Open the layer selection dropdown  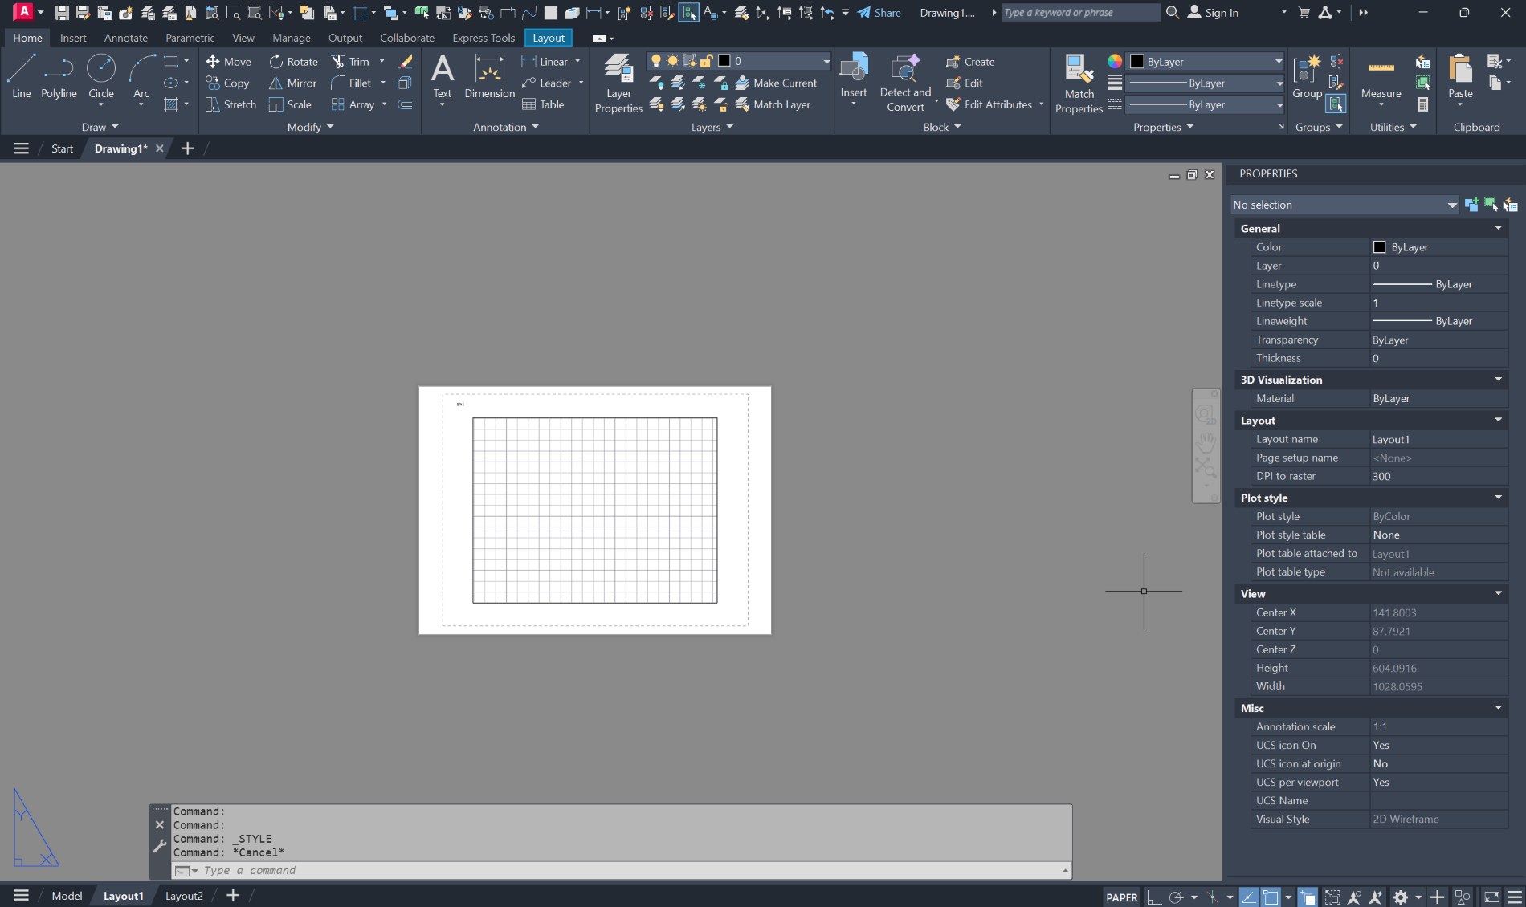click(x=826, y=61)
